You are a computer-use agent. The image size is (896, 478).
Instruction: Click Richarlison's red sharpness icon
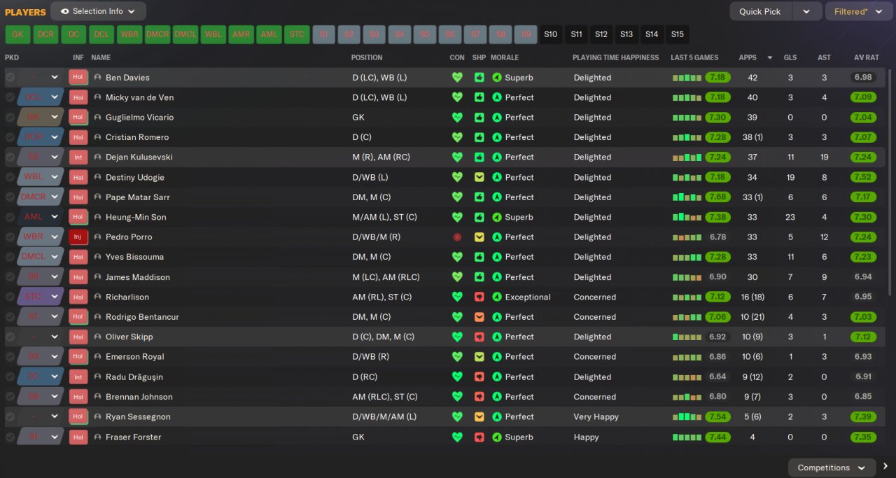click(479, 297)
